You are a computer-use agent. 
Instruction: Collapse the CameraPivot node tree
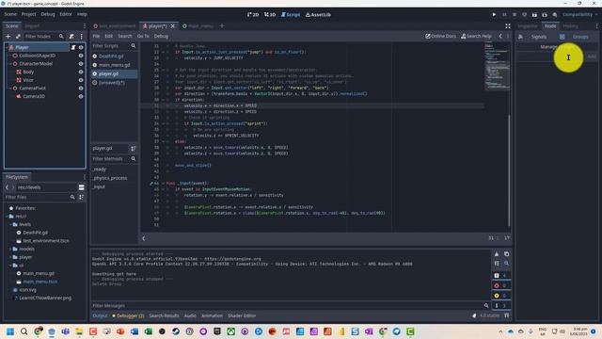click(x=10, y=88)
